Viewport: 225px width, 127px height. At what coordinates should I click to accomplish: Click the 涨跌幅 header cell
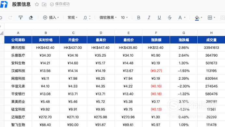[x=184, y=40]
